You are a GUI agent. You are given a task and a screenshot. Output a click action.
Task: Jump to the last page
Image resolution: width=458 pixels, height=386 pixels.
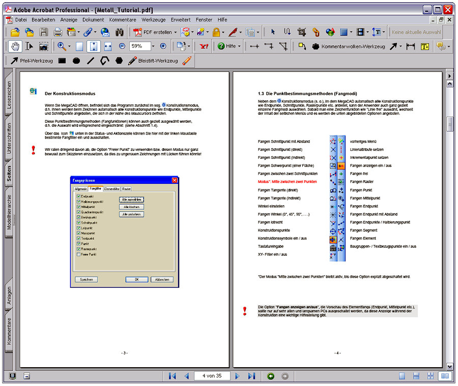252,376
